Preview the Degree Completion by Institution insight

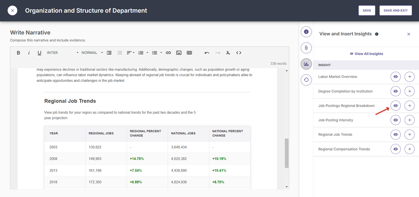point(395,91)
